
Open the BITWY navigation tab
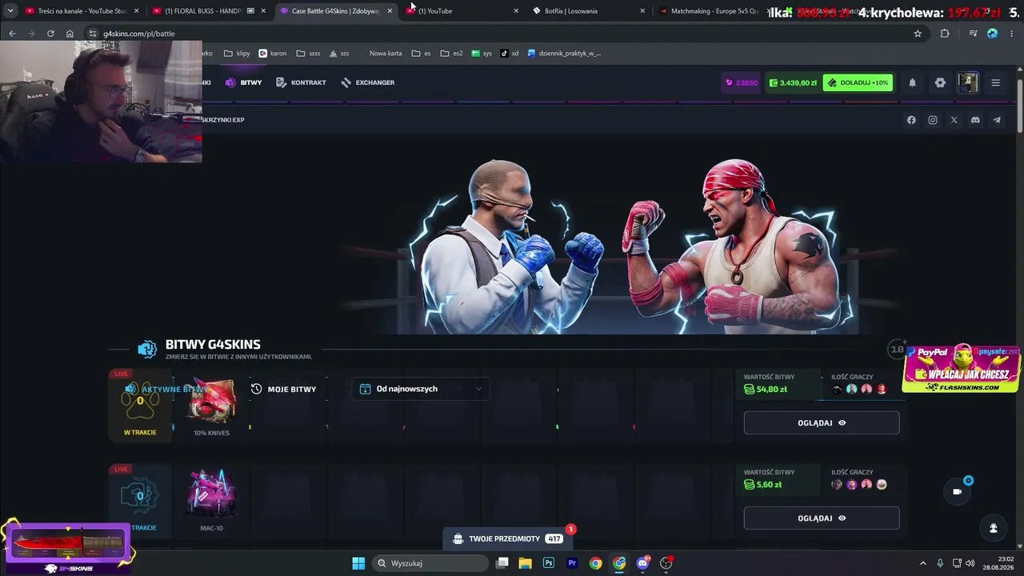pyautogui.click(x=244, y=82)
